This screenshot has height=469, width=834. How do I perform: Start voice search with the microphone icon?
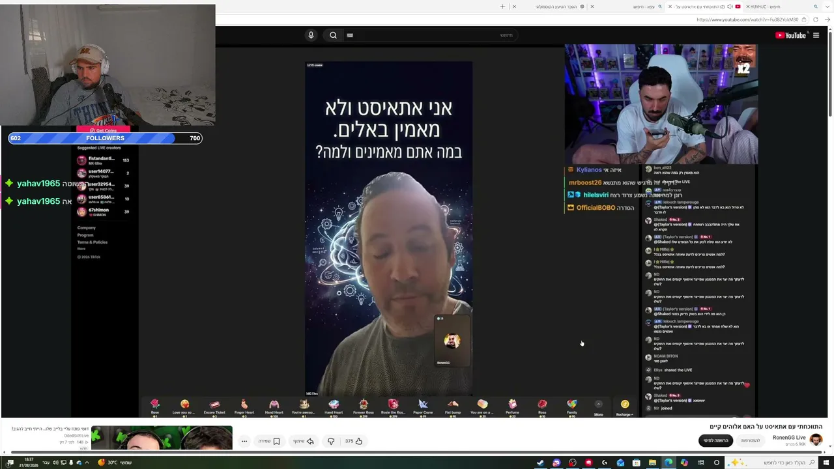point(311,35)
